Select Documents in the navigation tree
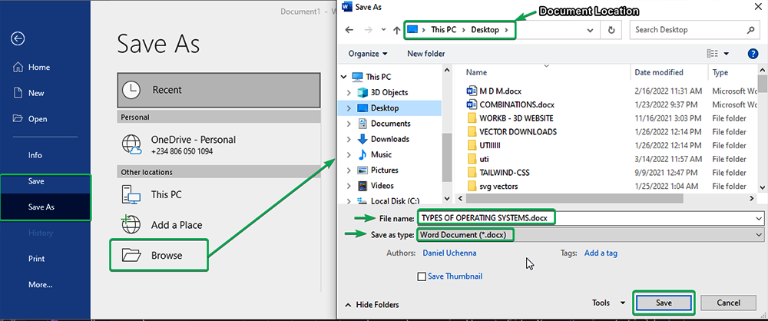This screenshot has width=768, height=321. coord(390,124)
